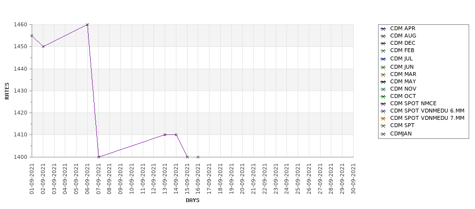Select the peak data point at 1460
475x209 pixels.
(x=87, y=24)
